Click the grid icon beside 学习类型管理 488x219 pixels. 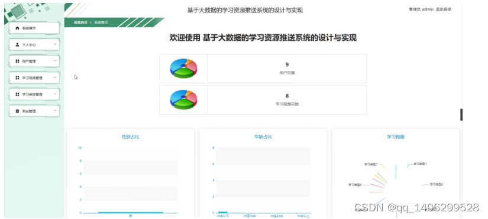(x=17, y=94)
